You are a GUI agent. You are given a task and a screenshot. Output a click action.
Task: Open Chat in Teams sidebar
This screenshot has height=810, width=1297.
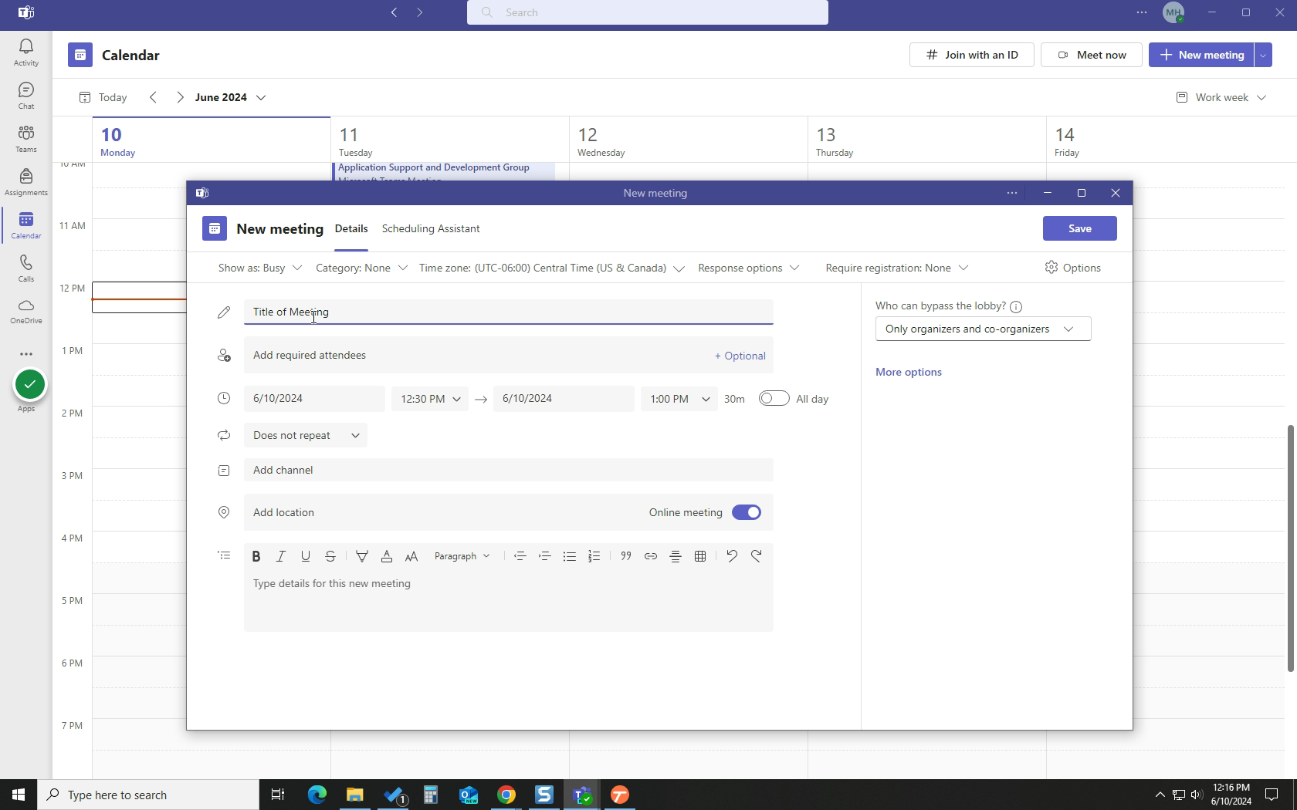coord(26,96)
